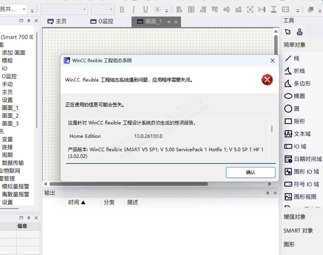Sort output by 时间 column header
The width and height of the screenshot is (323, 255).
(83, 202)
